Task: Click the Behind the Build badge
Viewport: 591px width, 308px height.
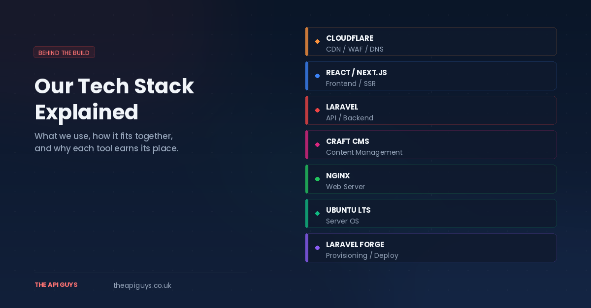Action: point(64,53)
